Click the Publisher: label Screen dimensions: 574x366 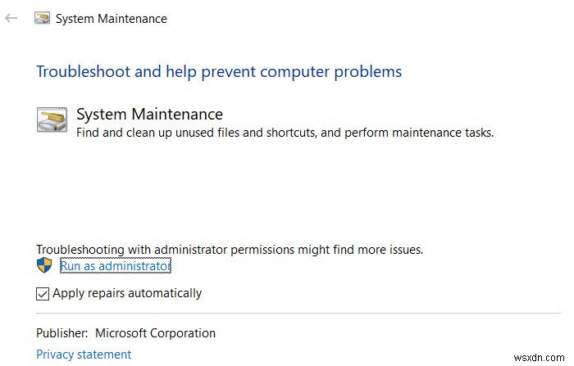point(62,333)
